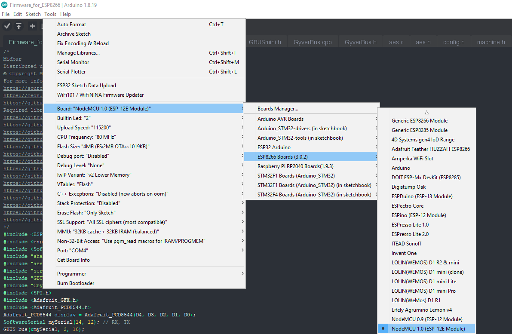Click ESP32 Sketch Data Upload

144,86
